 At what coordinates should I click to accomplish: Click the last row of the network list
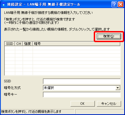[62, 73]
